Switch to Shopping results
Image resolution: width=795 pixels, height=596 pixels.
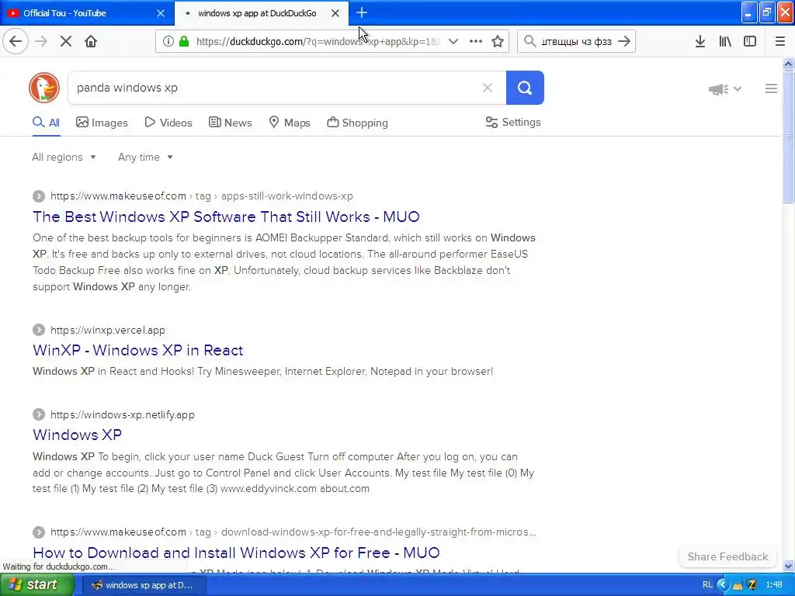(357, 123)
